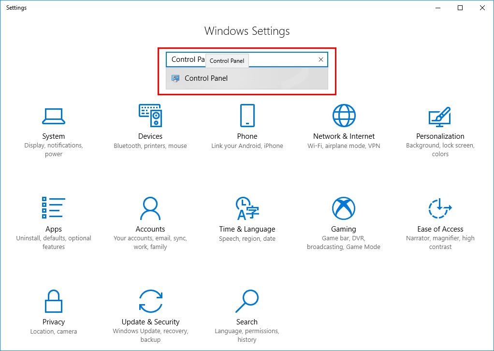Click 'Speech, region, date' description

coord(247,239)
